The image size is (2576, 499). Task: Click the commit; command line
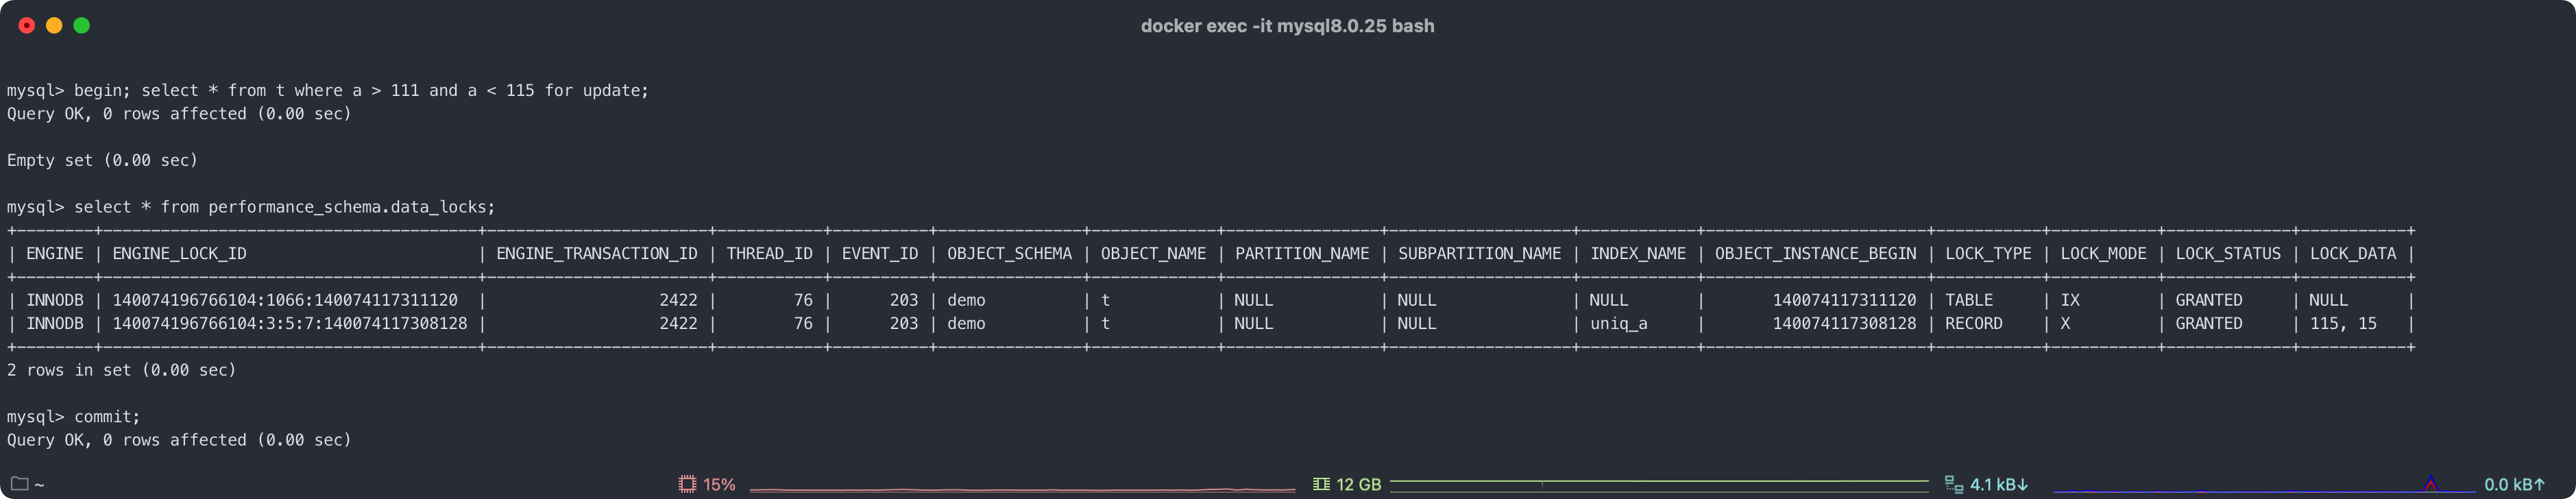coord(107,417)
